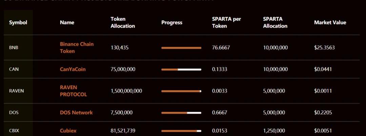The image size is (366, 136).
Task: Open the RAVEN PROTOCOL link
Action: click(x=73, y=91)
